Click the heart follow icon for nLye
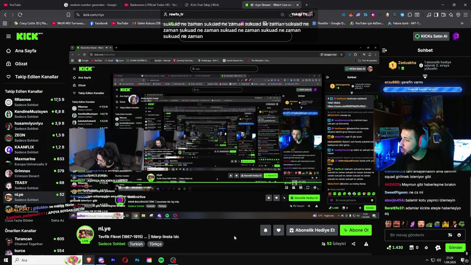471x265 pixels. coord(279,230)
